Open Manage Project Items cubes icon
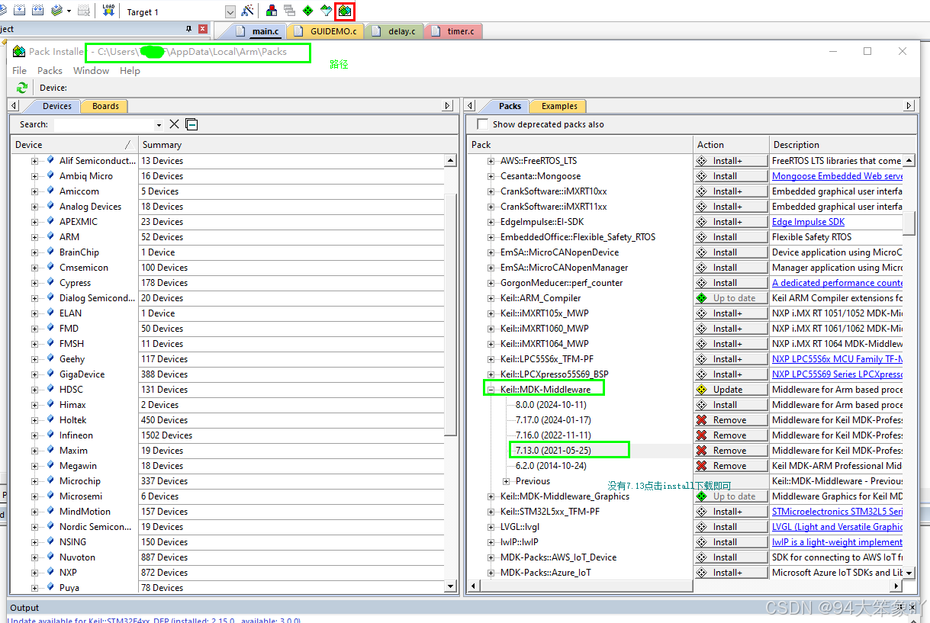 click(272, 11)
